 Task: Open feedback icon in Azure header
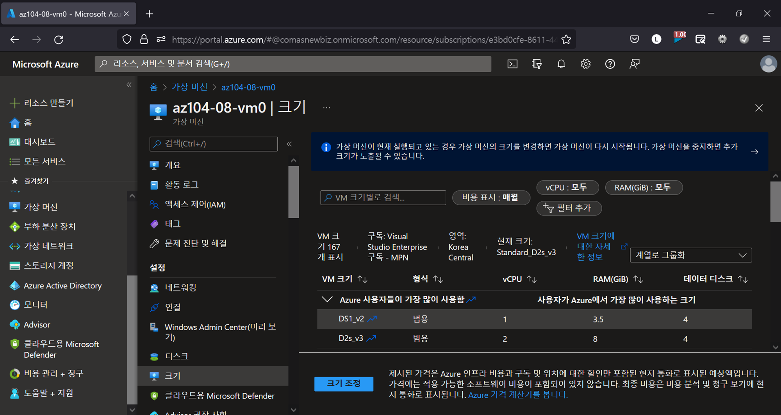point(635,64)
